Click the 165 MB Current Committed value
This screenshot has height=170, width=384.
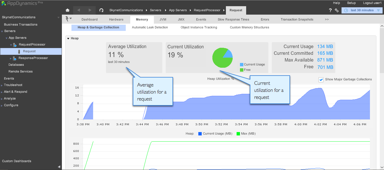(x=325, y=53)
